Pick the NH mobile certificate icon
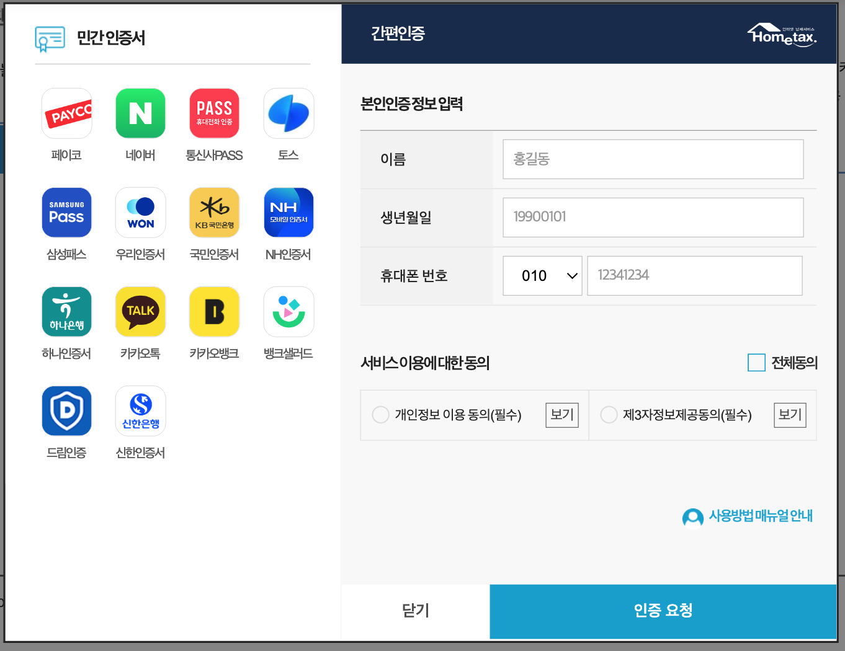 pos(288,213)
